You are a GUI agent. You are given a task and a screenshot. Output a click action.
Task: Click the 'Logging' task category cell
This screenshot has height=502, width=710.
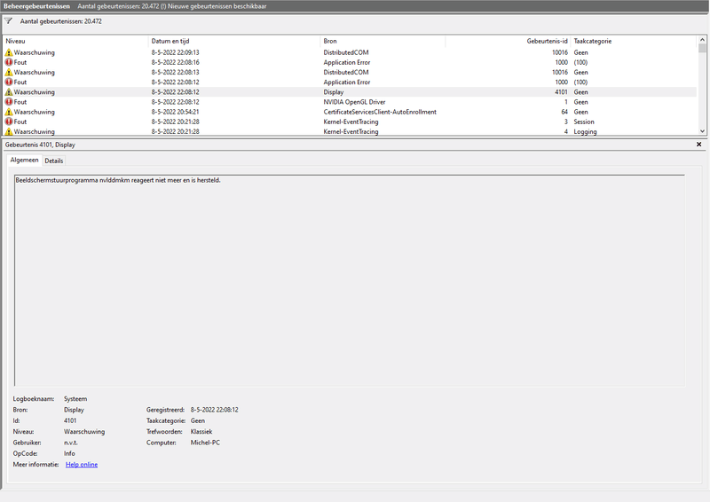tap(585, 132)
